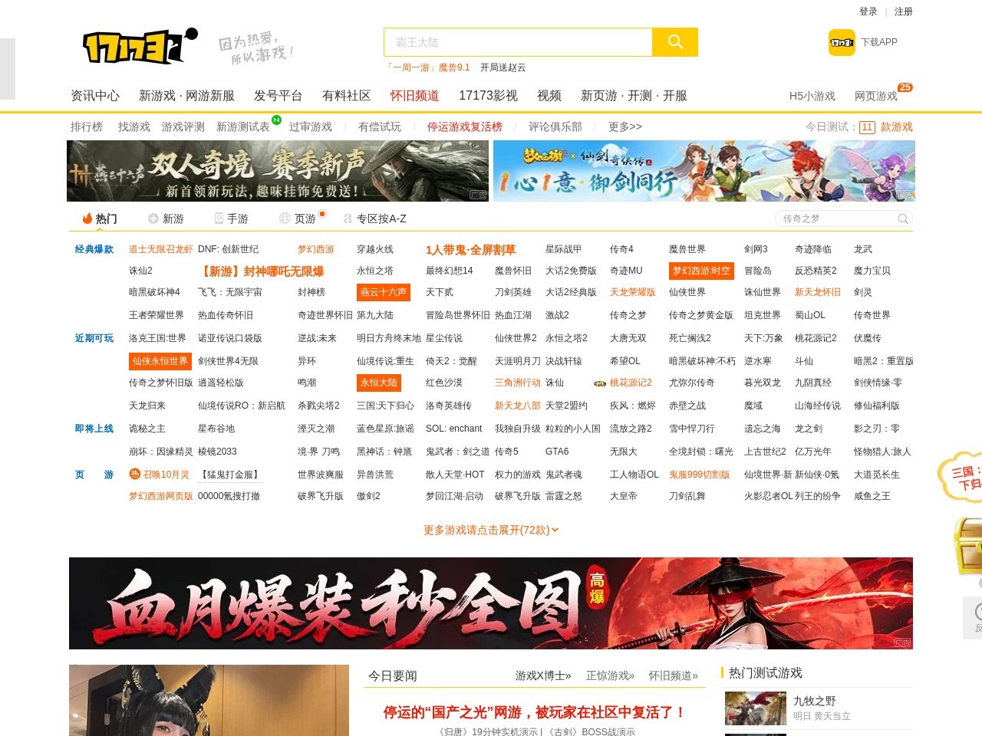Open 资讯中心 in main navigation

click(95, 96)
